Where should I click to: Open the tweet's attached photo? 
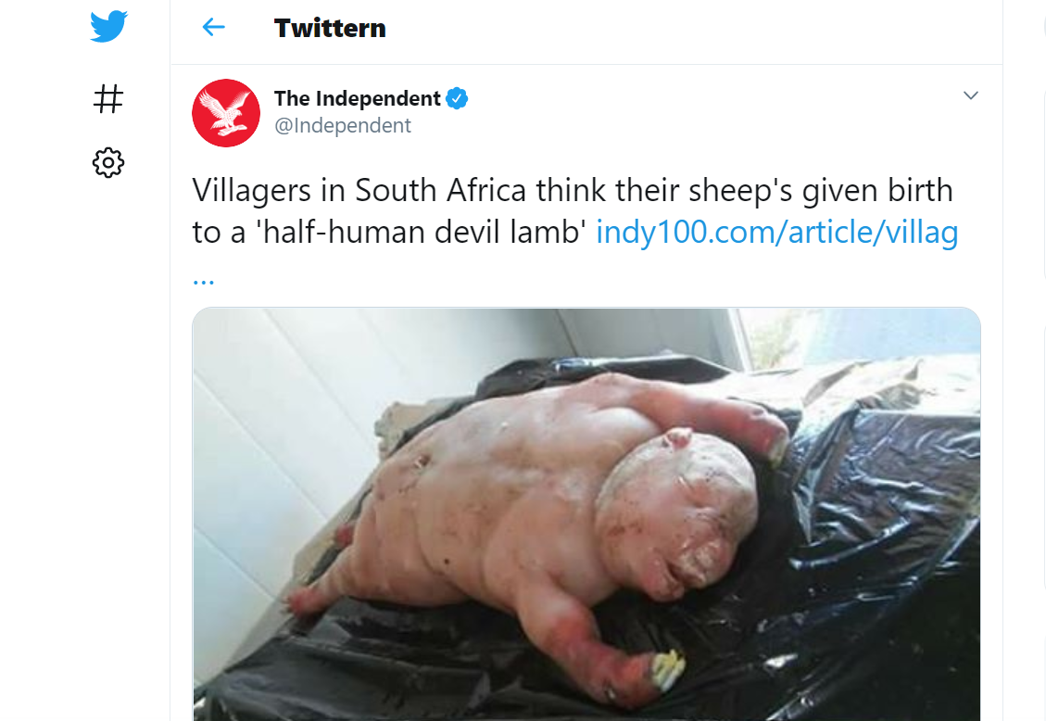[586, 513]
